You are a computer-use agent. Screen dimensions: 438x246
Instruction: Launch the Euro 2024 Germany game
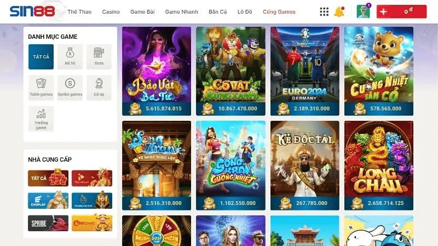(305, 71)
